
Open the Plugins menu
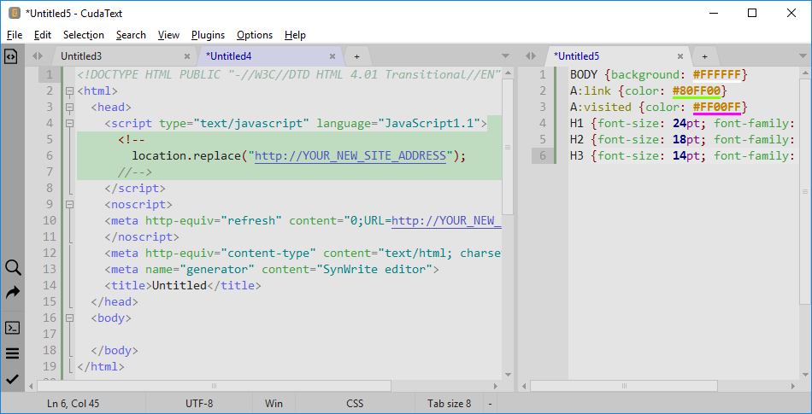tap(209, 35)
